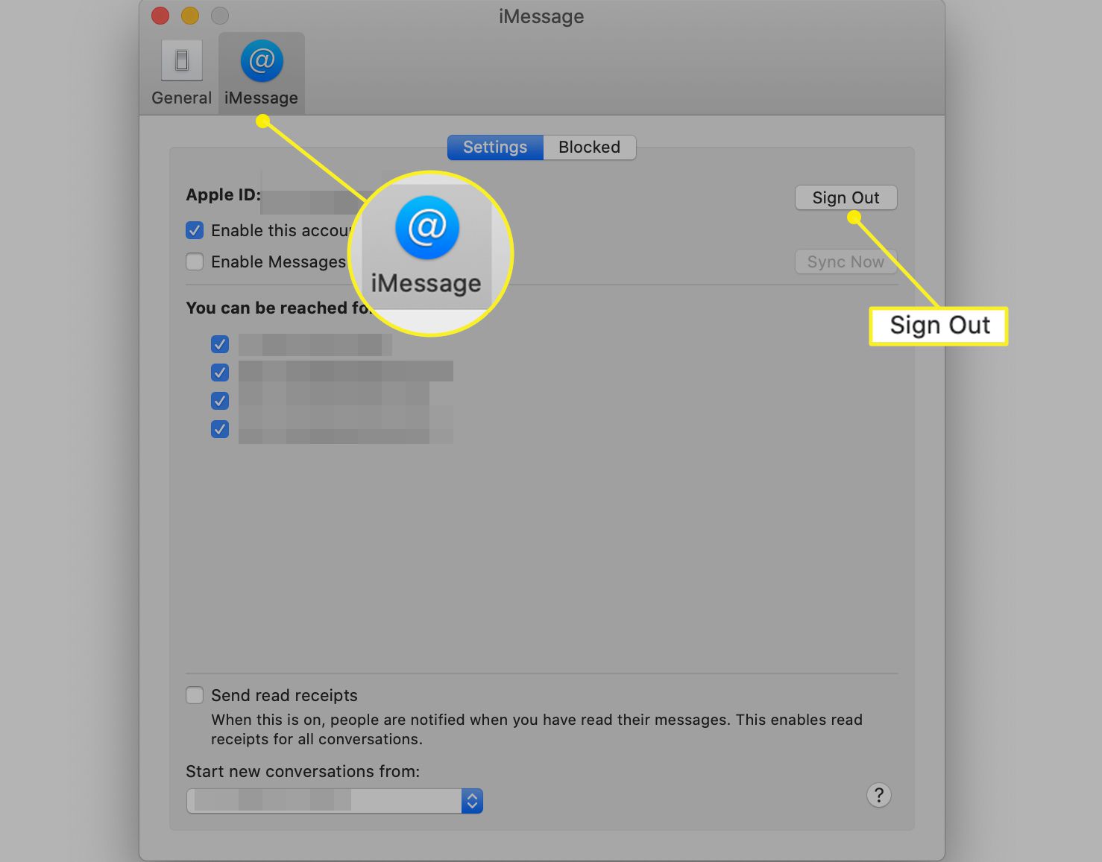Uncheck the second reachable address checkbox
This screenshot has height=862, width=1102.
tap(220, 373)
